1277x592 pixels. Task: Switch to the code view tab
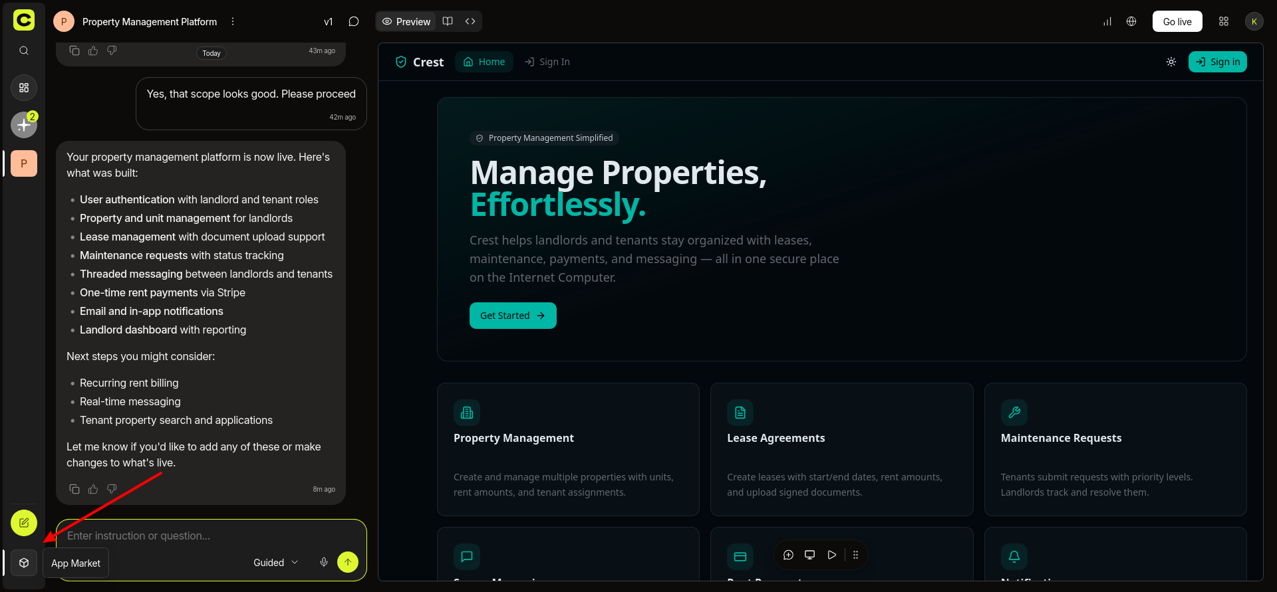tap(470, 21)
